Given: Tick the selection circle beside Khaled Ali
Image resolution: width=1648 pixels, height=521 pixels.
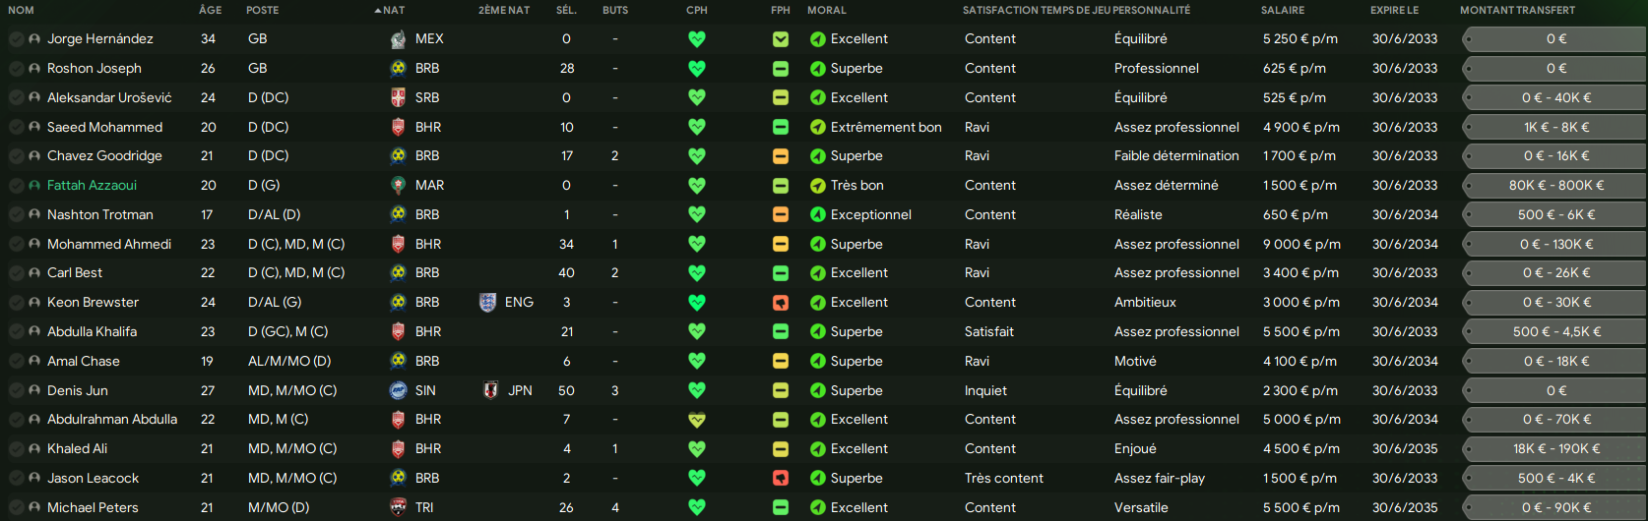Looking at the screenshot, I should tap(17, 449).
